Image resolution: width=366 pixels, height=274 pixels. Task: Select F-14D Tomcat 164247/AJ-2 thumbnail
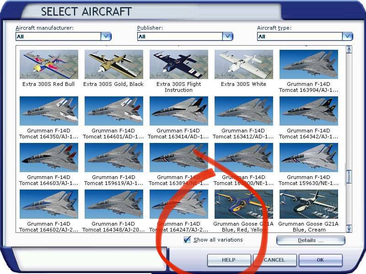click(178, 204)
